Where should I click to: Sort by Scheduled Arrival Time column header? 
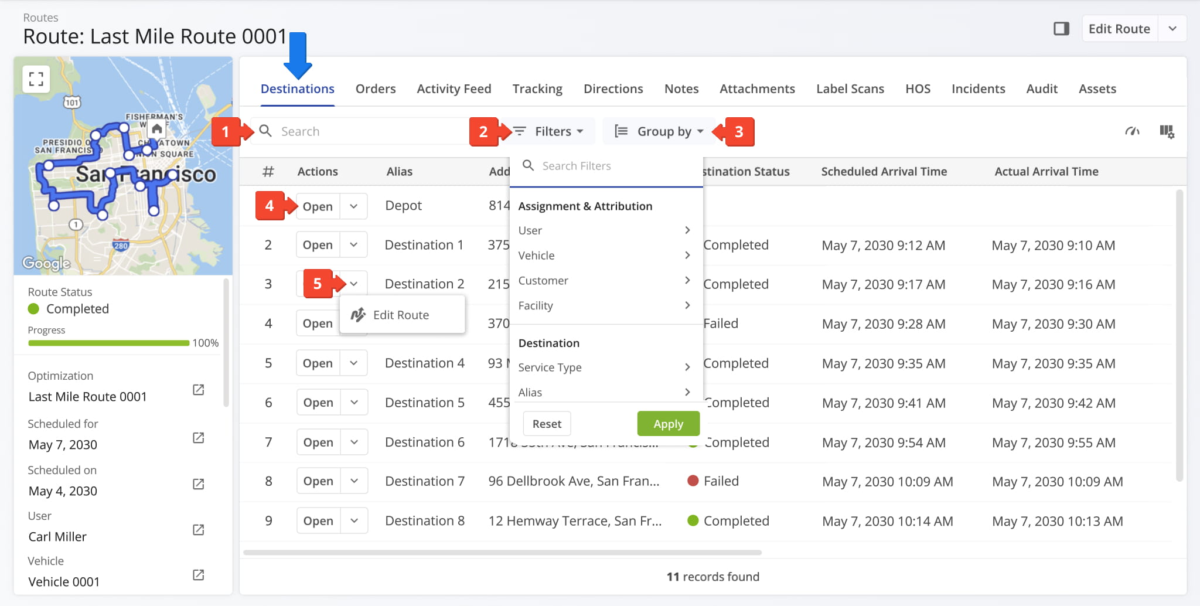point(884,172)
